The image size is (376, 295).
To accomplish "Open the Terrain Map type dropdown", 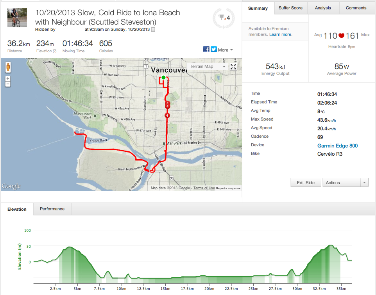I will pos(207,66).
